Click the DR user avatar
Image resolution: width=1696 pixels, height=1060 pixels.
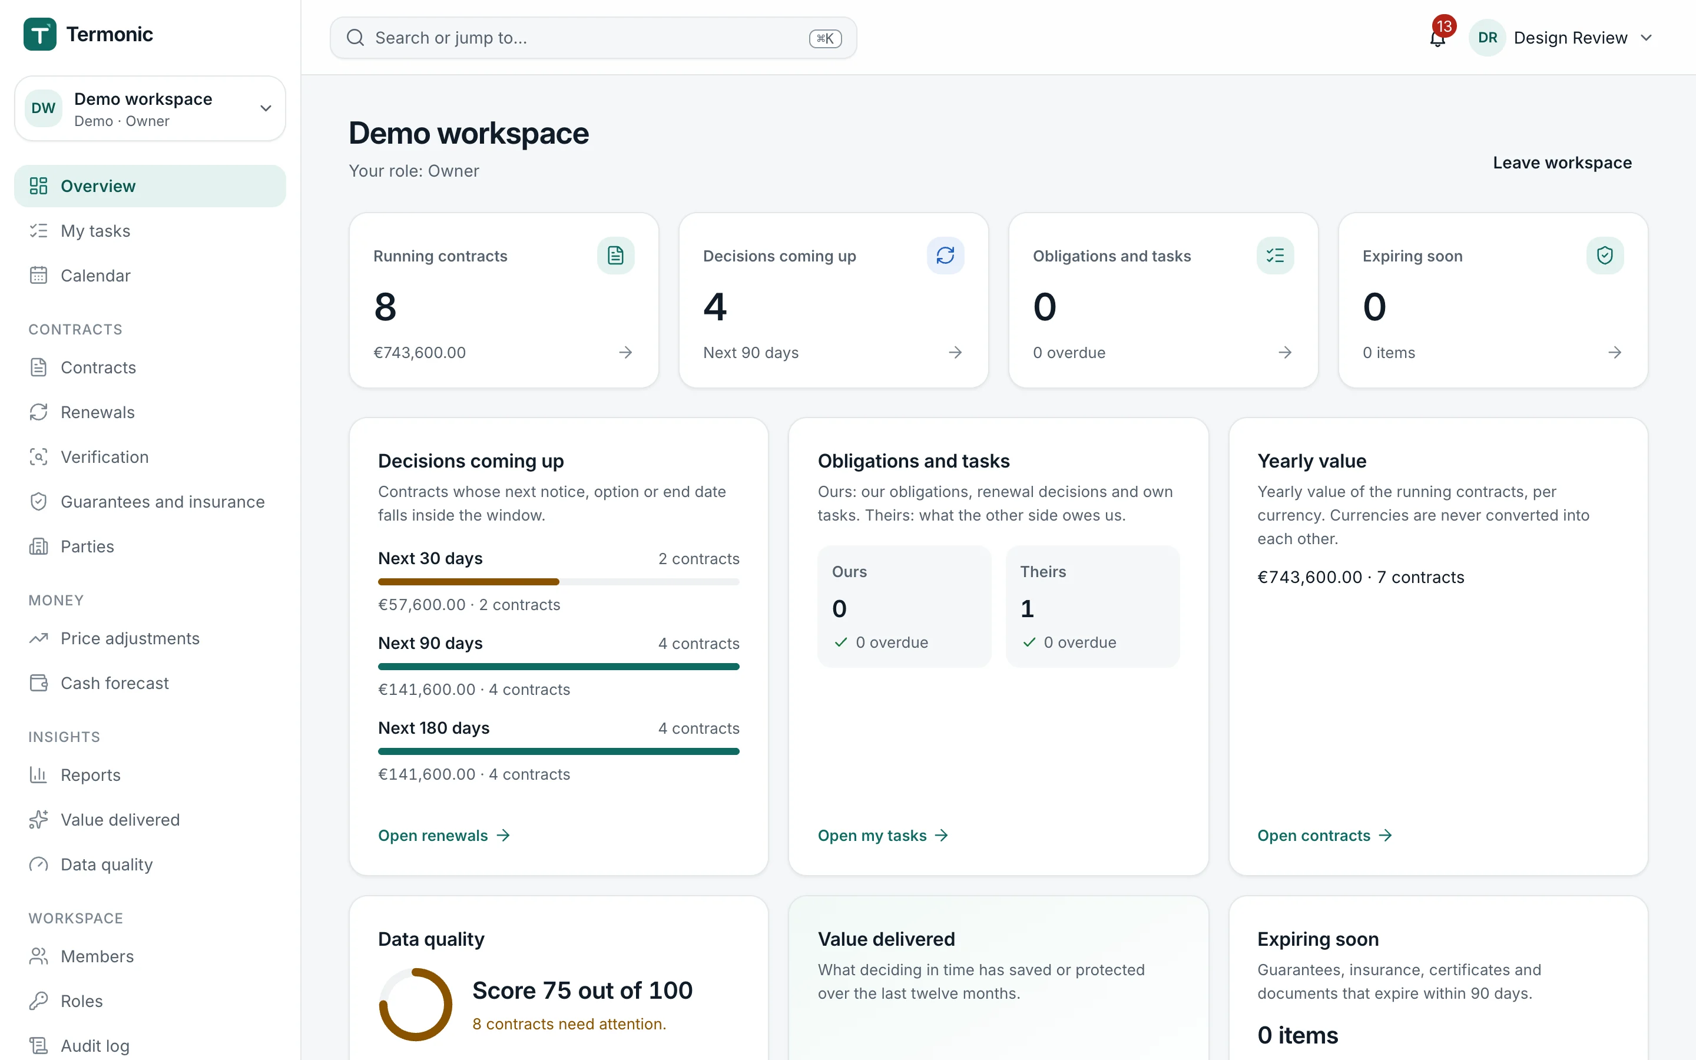[1487, 38]
